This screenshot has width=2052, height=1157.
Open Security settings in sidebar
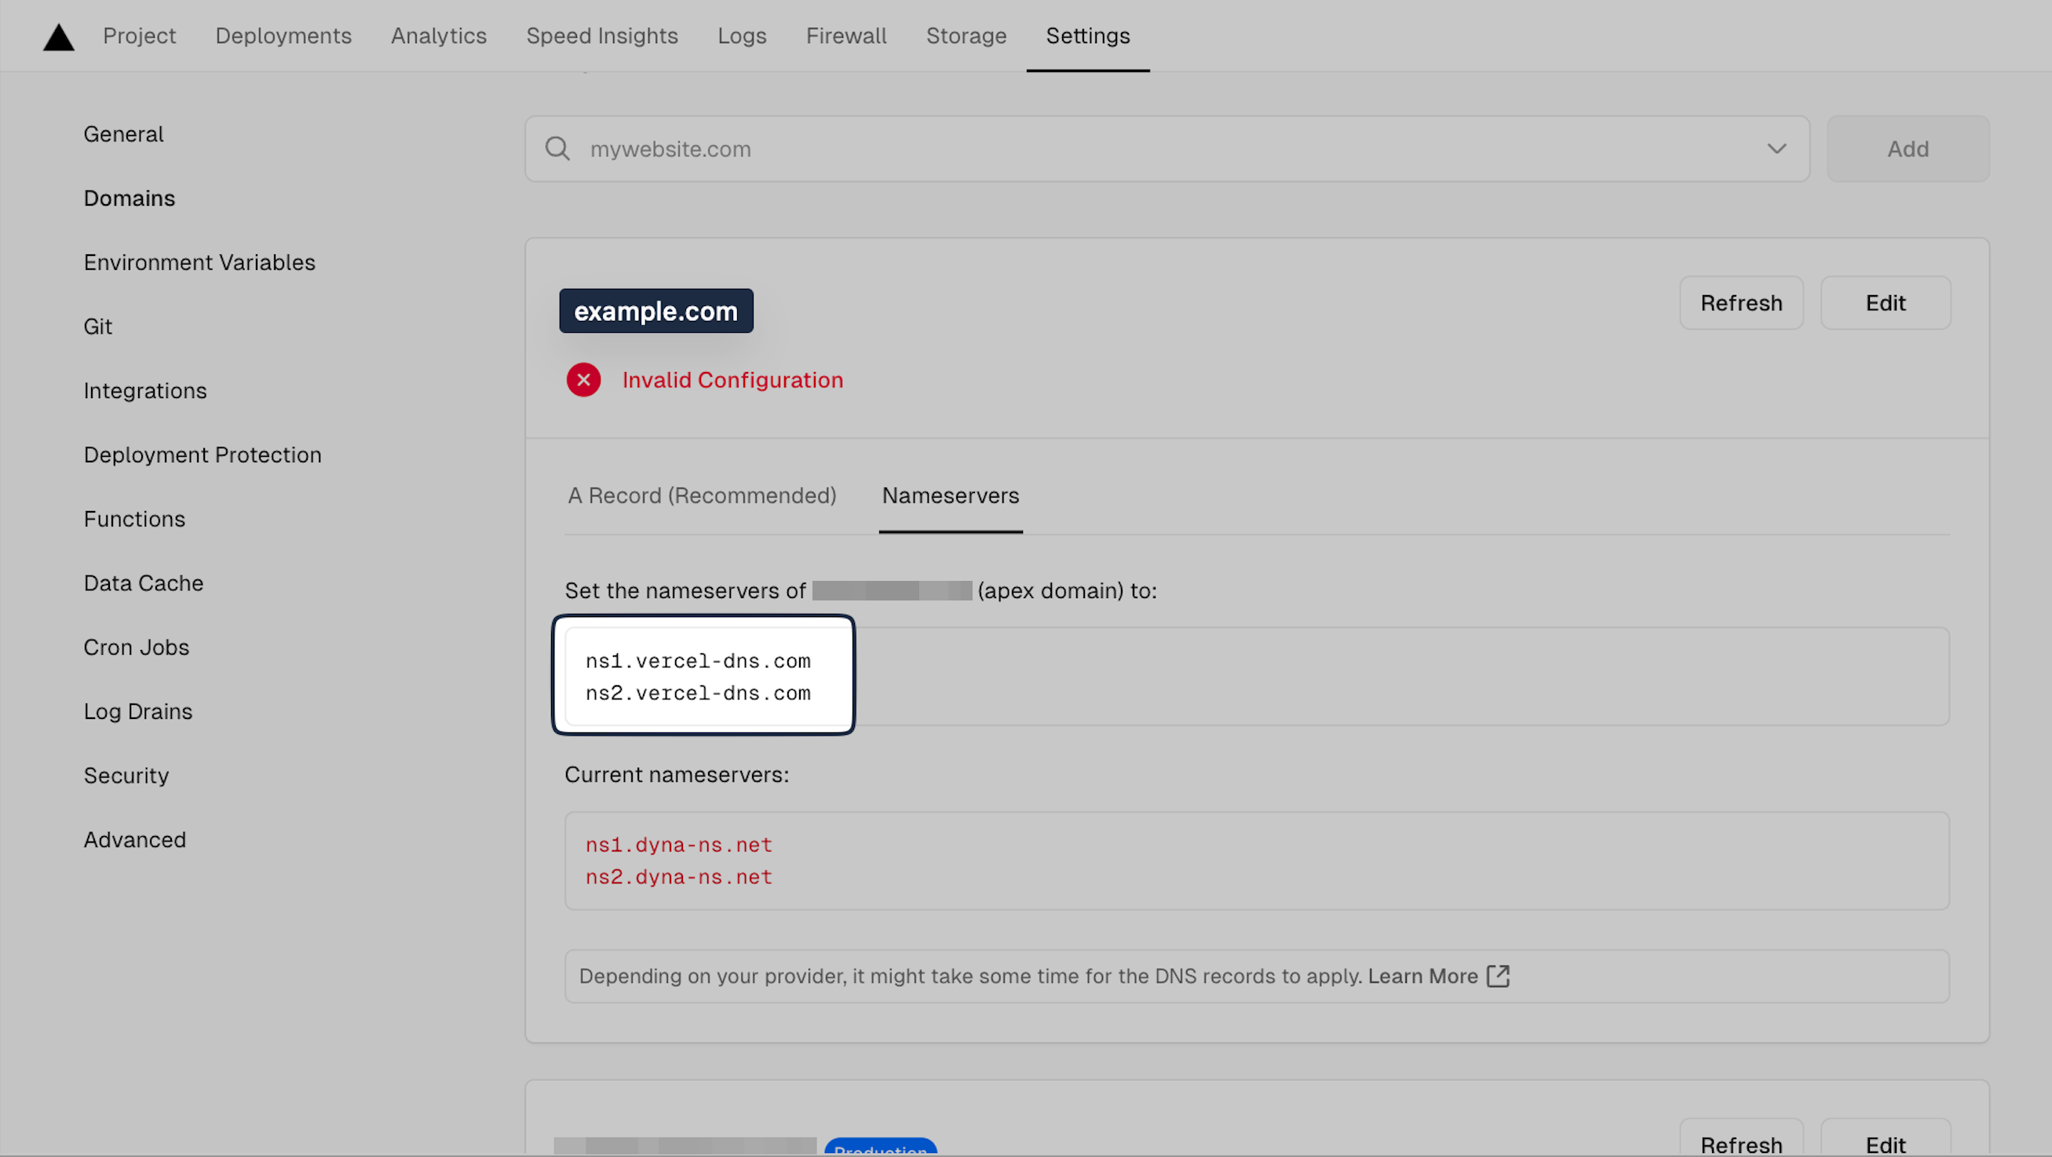[126, 776]
